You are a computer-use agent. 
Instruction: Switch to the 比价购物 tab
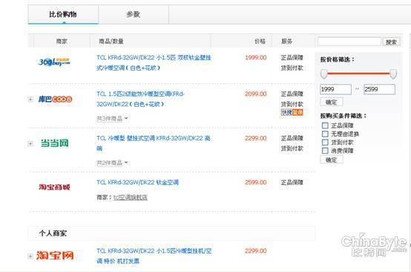pyautogui.click(x=63, y=14)
